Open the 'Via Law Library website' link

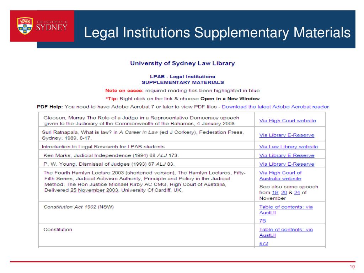289,147
